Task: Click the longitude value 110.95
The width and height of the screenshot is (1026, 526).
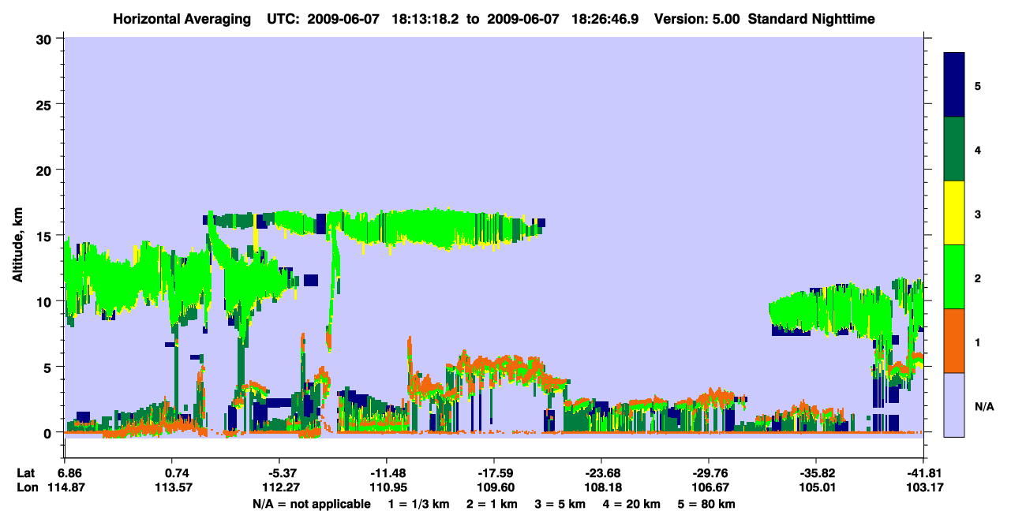Action: click(x=390, y=487)
